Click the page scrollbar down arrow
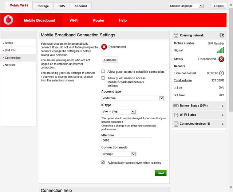 [x=231, y=187]
